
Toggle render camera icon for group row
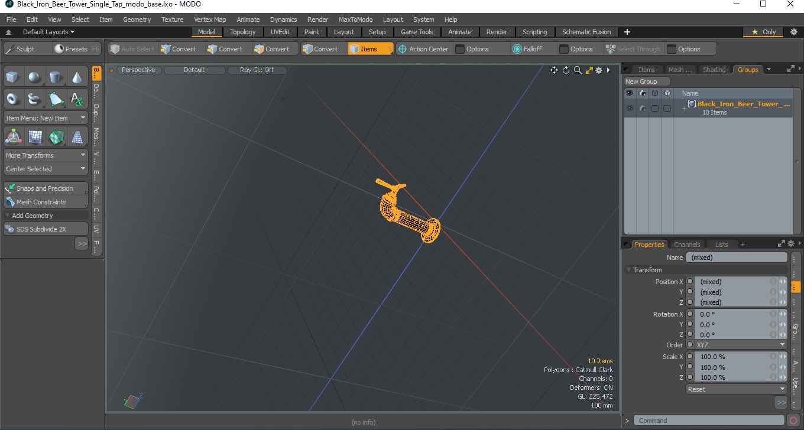click(x=642, y=108)
